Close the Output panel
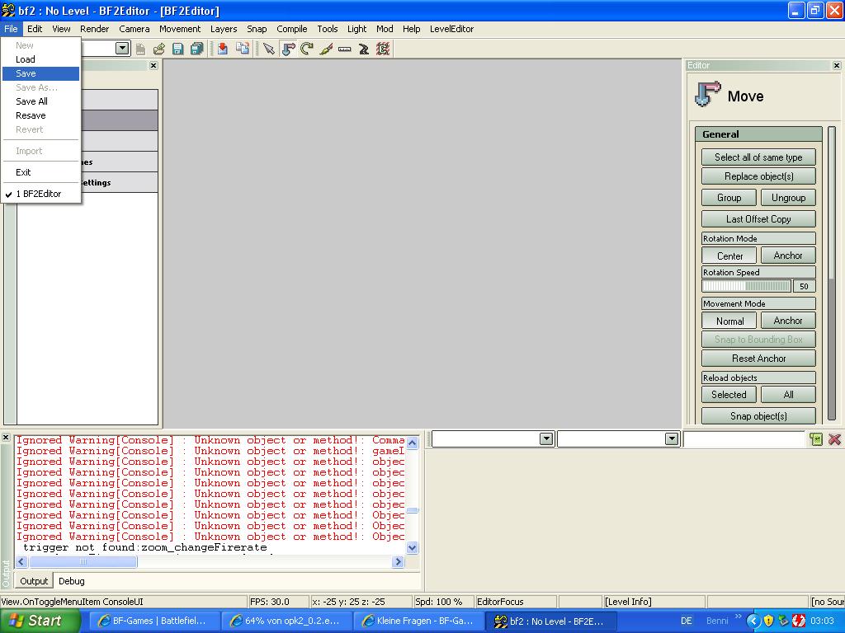 pos(6,437)
